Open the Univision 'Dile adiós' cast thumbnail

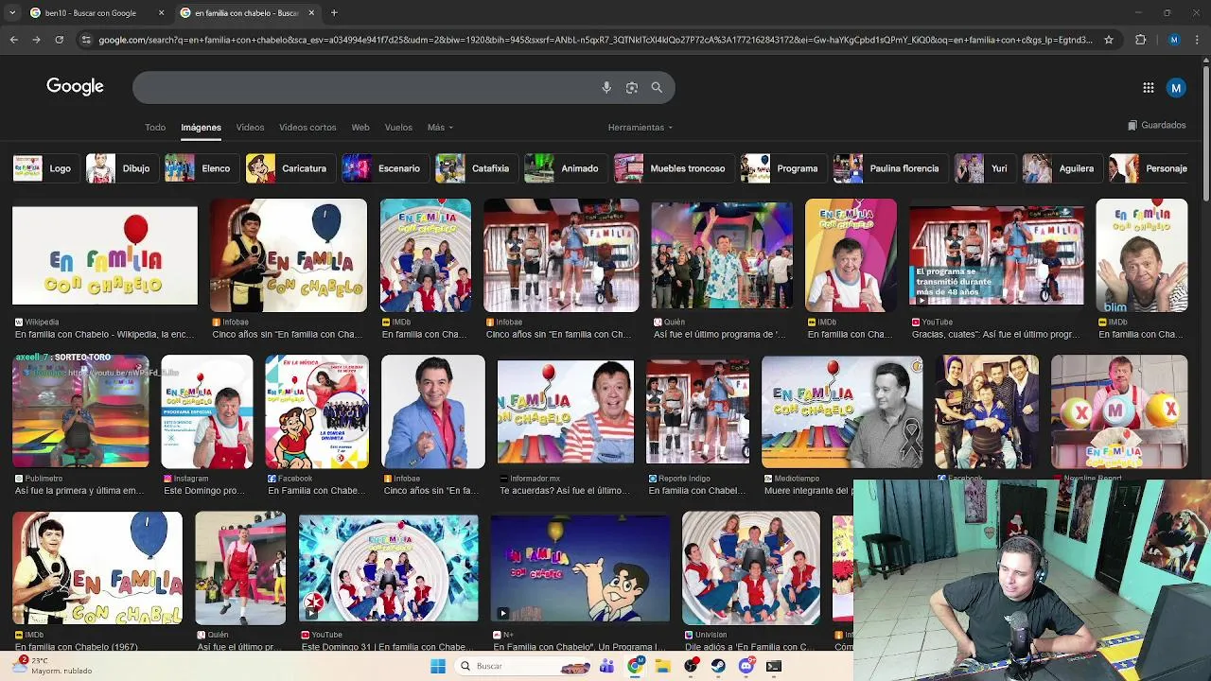751,567
